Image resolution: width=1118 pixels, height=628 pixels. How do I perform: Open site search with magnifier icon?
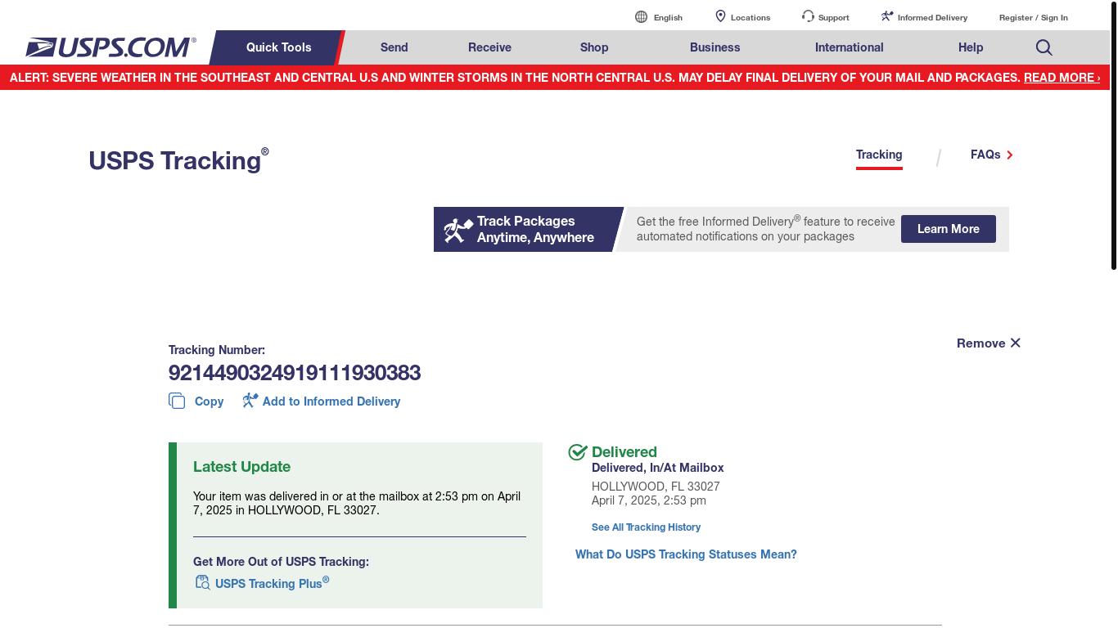click(1044, 47)
